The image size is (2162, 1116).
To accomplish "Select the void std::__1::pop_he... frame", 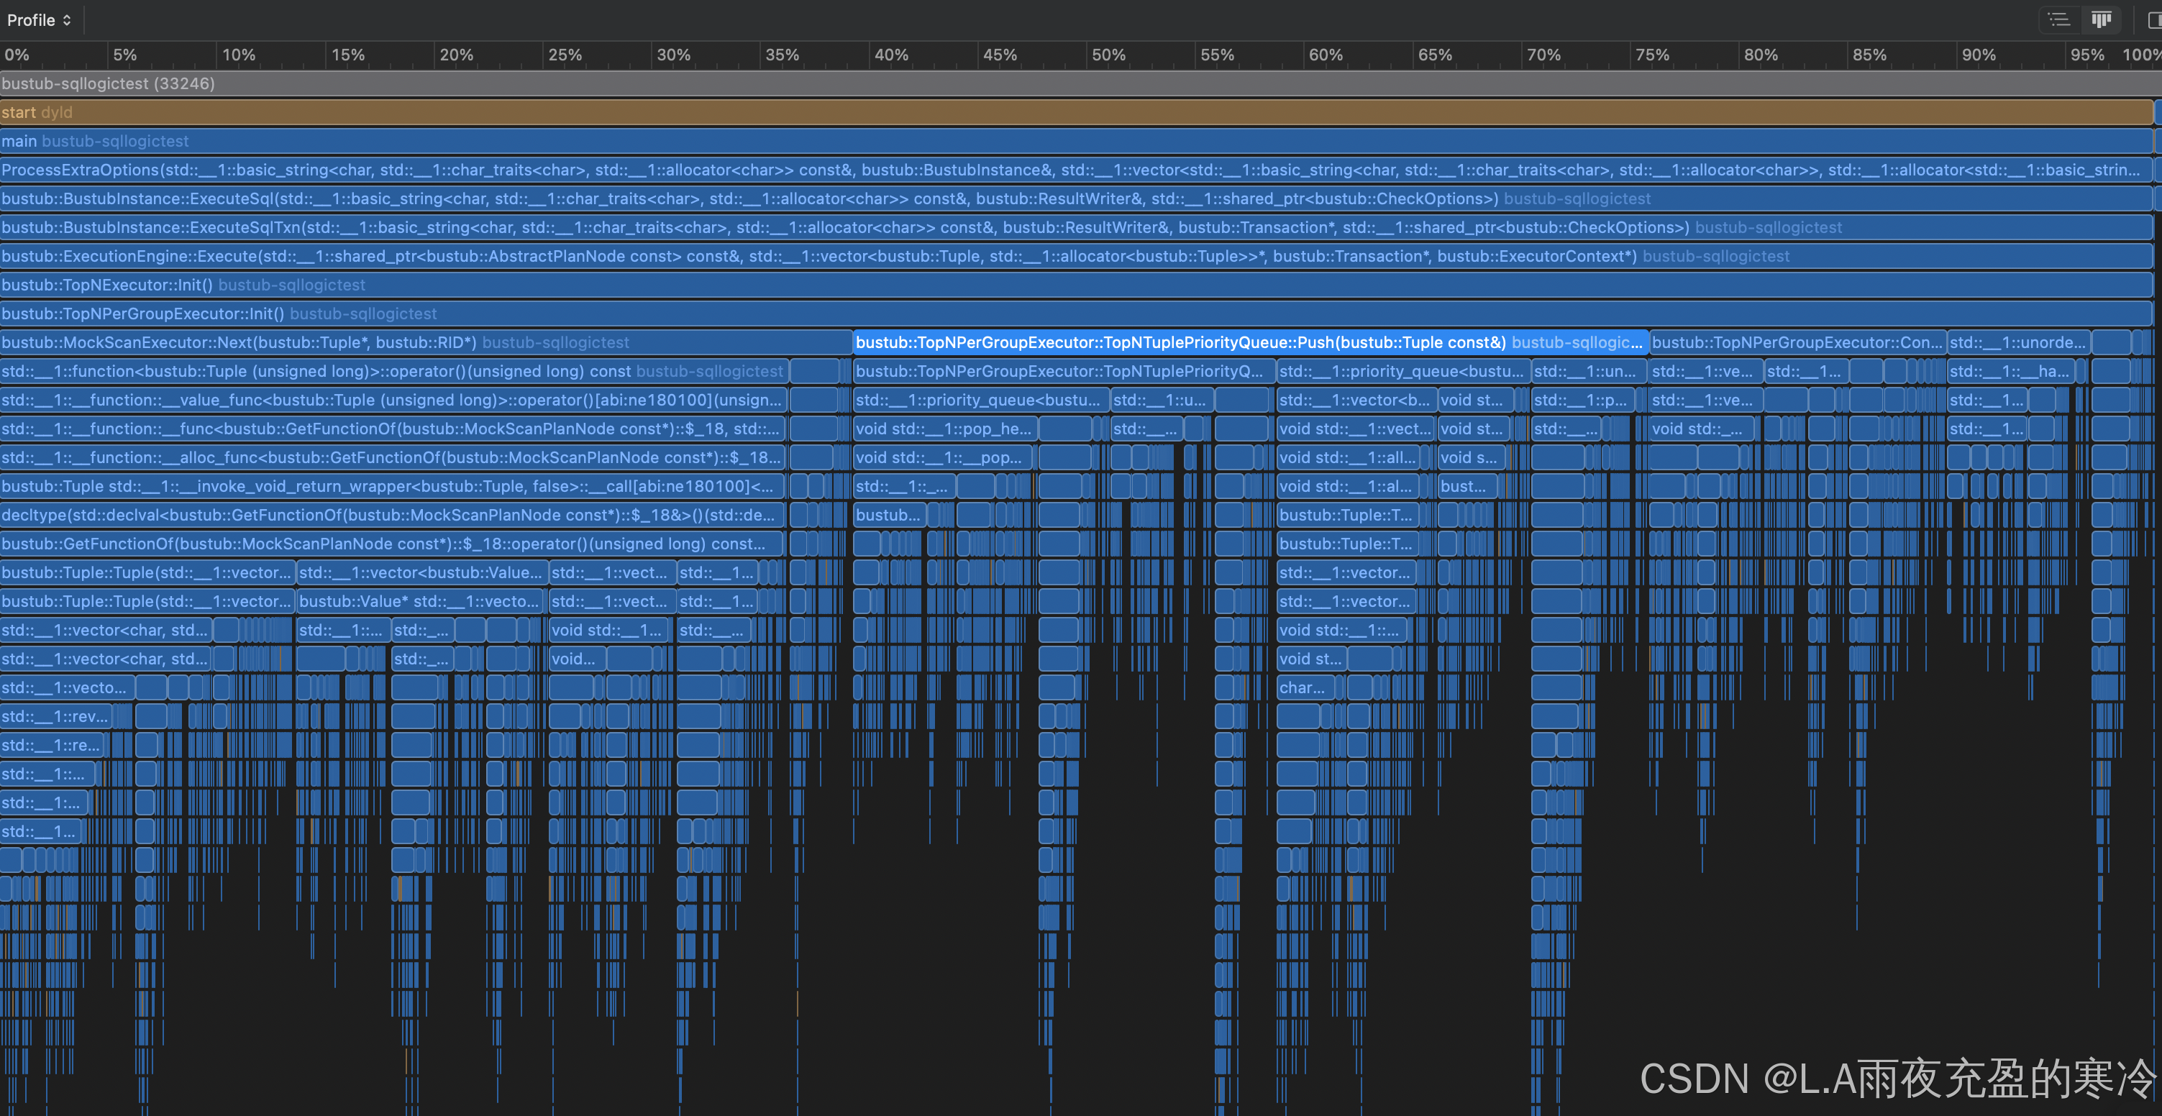I will 944,429.
